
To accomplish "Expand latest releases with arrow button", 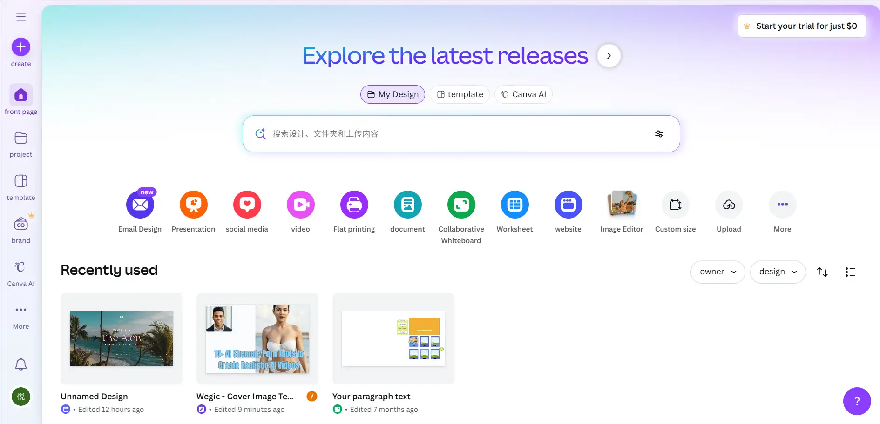I will click(x=609, y=56).
